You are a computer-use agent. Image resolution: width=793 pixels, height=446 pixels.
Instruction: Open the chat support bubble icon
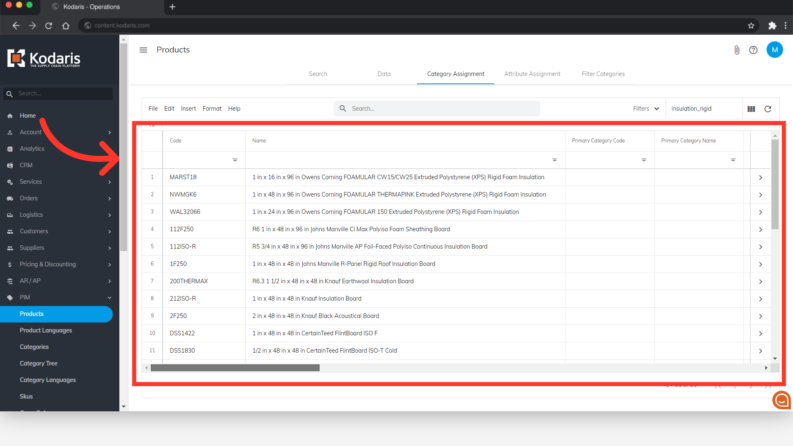point(781,400)
